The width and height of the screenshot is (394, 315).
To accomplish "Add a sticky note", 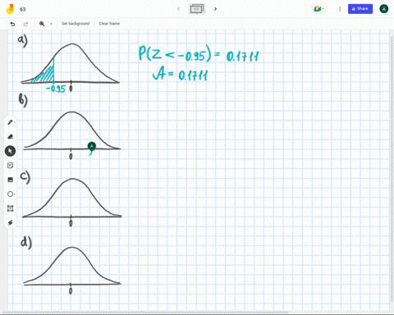I will 10,166.
